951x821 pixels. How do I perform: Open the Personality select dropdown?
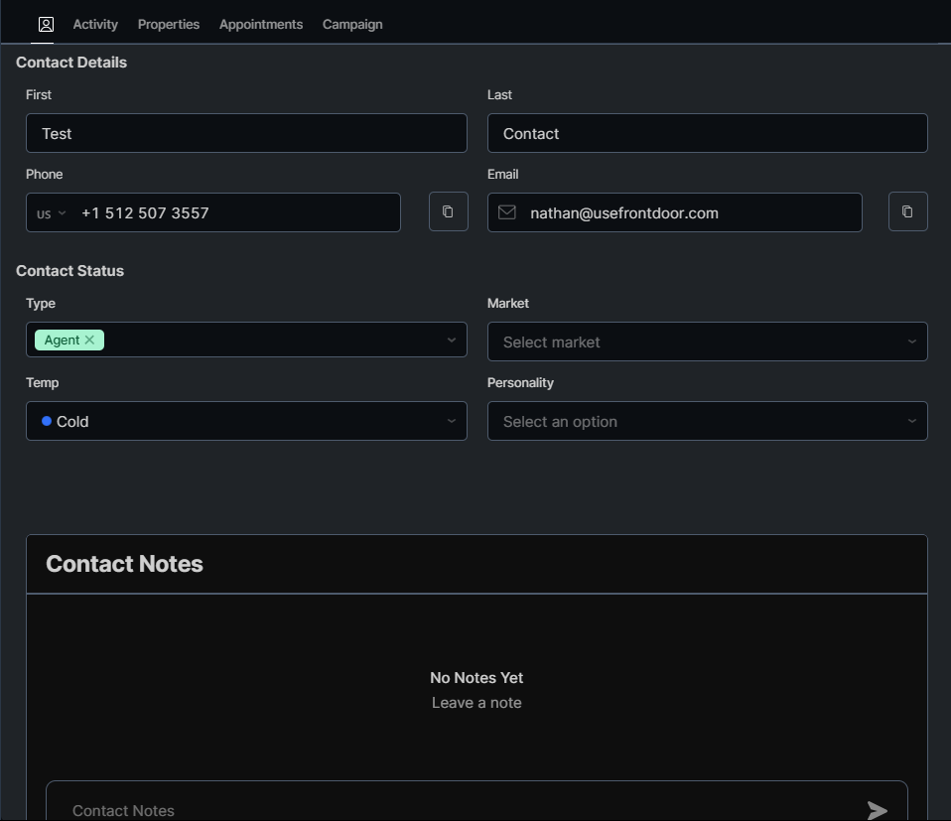[x=707, y=421]
